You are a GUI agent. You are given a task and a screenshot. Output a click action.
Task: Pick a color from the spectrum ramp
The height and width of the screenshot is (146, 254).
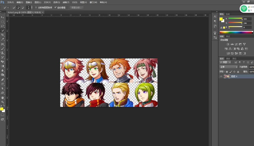click(236, 32)
